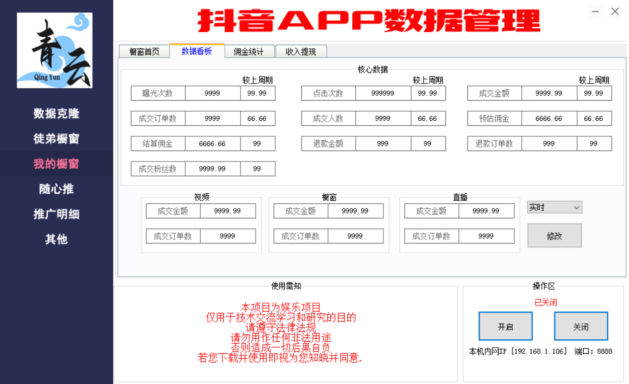Select 其他 in the sidebar
Viewport: 629px width, 384px height.
[56, 239]
